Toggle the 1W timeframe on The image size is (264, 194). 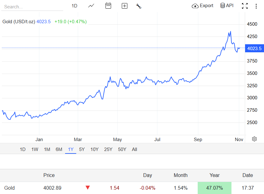click(x=34, y=149)
